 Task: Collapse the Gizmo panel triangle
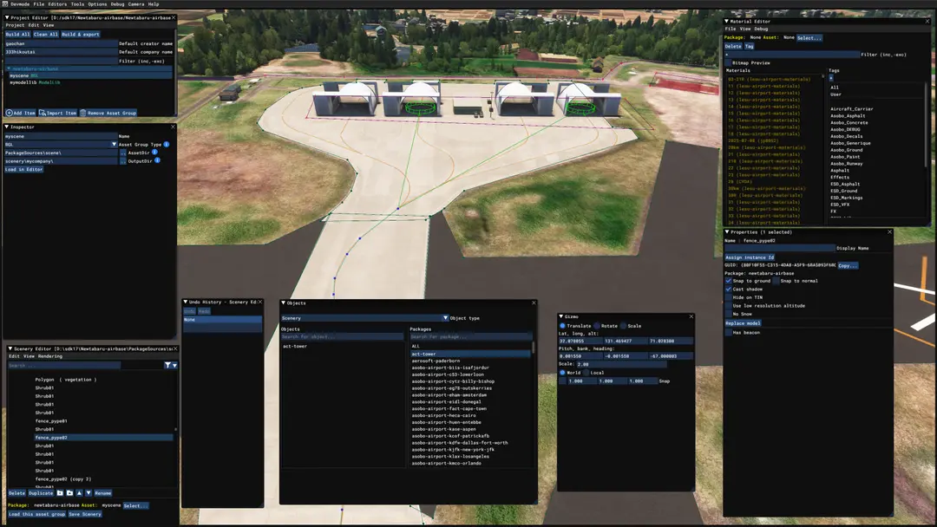tap(561, 317)
